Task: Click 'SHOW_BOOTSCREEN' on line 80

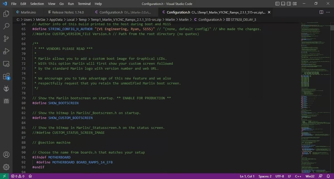Action: (63, 103)
